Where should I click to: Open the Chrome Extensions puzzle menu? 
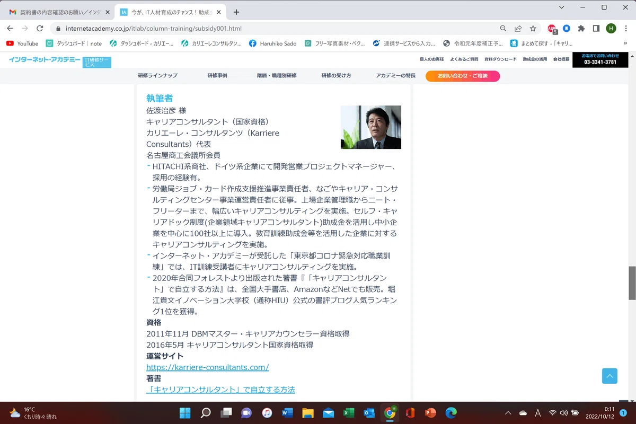point(581,29)
